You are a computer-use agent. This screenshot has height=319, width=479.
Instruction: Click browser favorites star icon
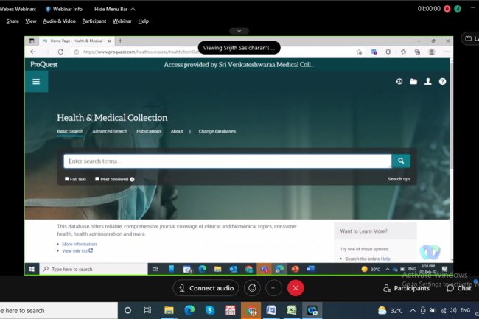[x=403, y=52]
